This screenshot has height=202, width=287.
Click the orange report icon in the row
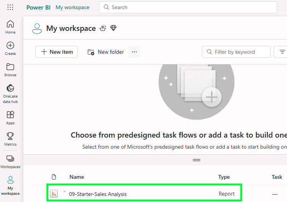tap(54, 194)
